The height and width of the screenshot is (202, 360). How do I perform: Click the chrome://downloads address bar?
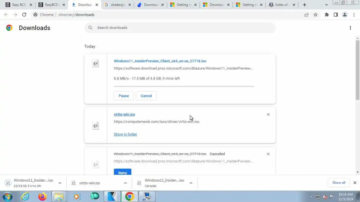(169, 15)
